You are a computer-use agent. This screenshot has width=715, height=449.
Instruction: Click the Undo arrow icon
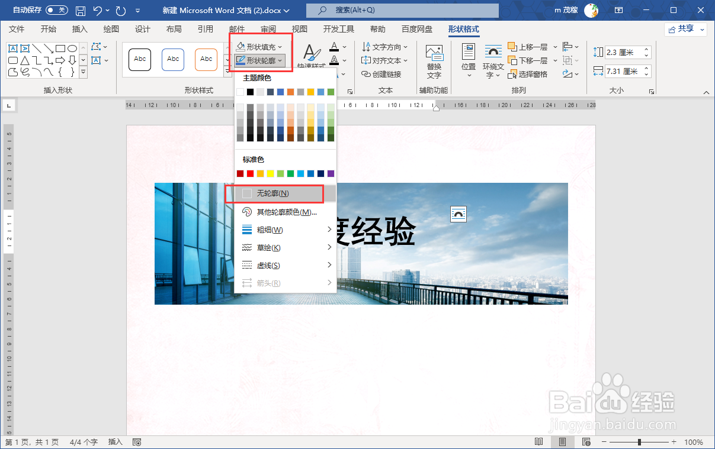pos(96,10)
